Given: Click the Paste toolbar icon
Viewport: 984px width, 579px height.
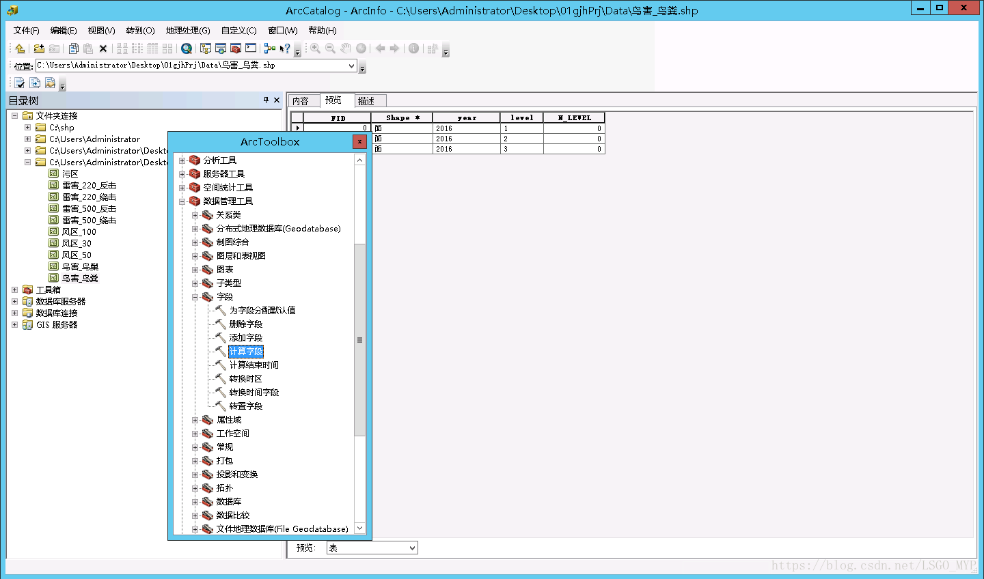Looking at the screenshot, I should click(x=88, y=48).
